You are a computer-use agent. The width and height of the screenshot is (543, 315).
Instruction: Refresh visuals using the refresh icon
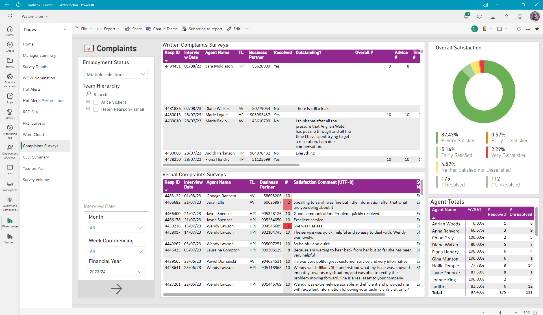coord(519,29)
